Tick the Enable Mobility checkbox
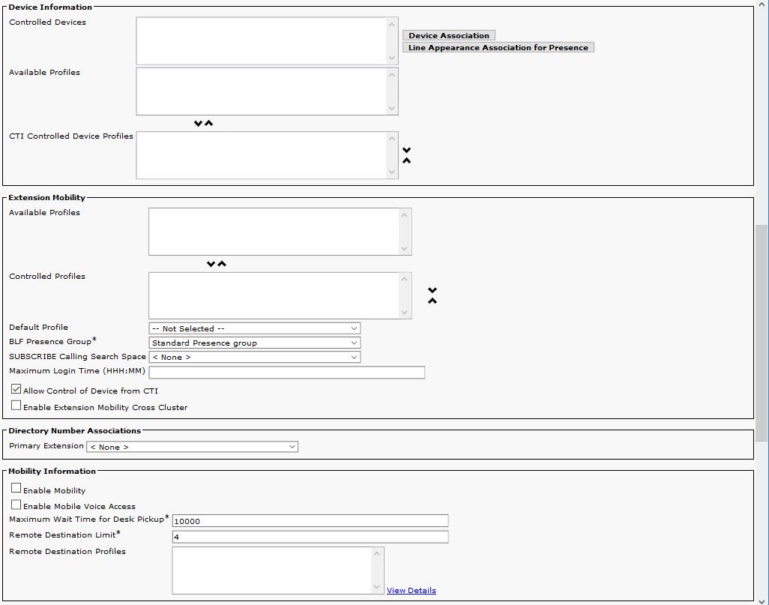The height and width of the screenshot is (605, 769). coord(16,489)
